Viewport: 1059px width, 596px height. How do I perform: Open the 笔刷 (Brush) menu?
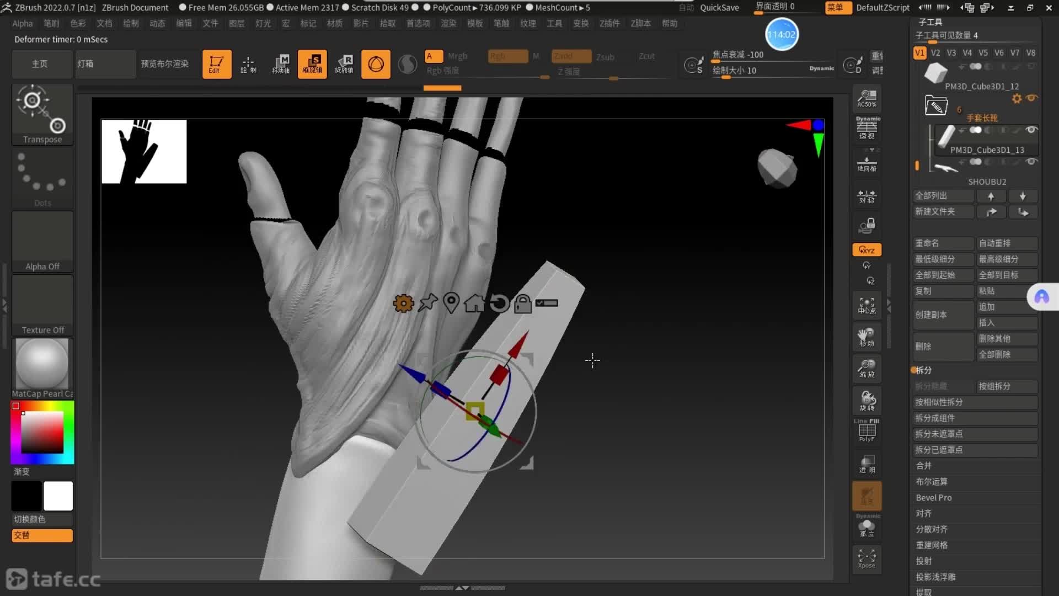tap(51, 23)
